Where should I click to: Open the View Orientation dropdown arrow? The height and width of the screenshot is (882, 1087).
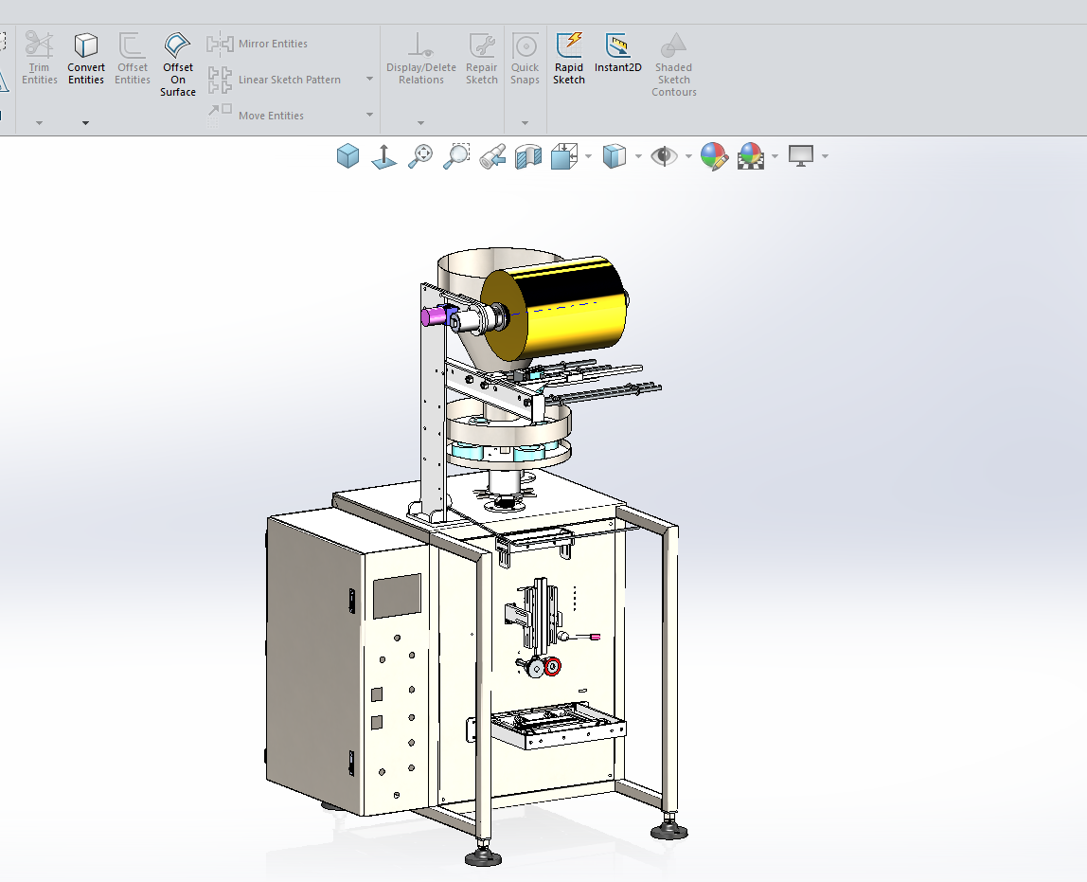pyautogui.click(x=589, y=156)
